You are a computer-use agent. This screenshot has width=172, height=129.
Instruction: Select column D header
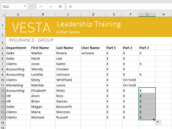93,14
